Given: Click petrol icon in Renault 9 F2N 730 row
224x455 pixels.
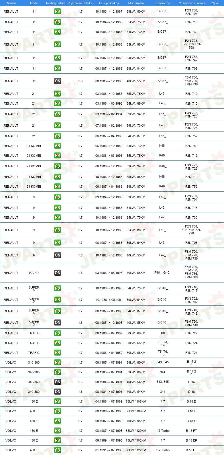Looking at the screenshot, I should click(58, 217).
